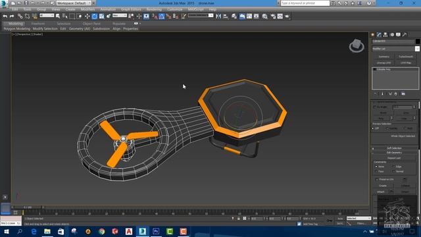Click the teapot Render Production icon
Viewport: 421px width, 237px height.
(287, 16)
